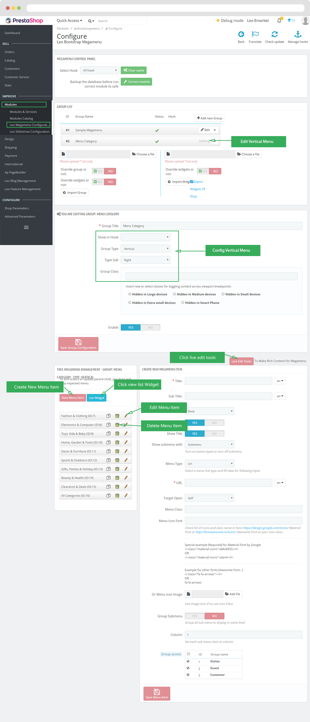310x722 pixels.
Task: Uncheck the Guest group access checkbox
Action: coord(188,668)
